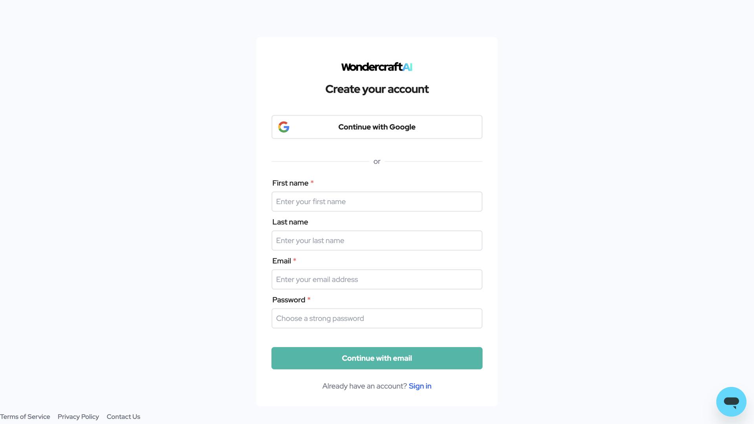Viewport: 754px width, 424px height.
Task: Submit form with Continue with email
Action: (377, 358)
